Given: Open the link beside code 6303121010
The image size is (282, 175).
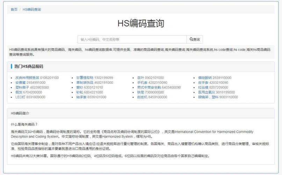Looking at the screenshot, I should pyautogui.click(x=80, y=87).
